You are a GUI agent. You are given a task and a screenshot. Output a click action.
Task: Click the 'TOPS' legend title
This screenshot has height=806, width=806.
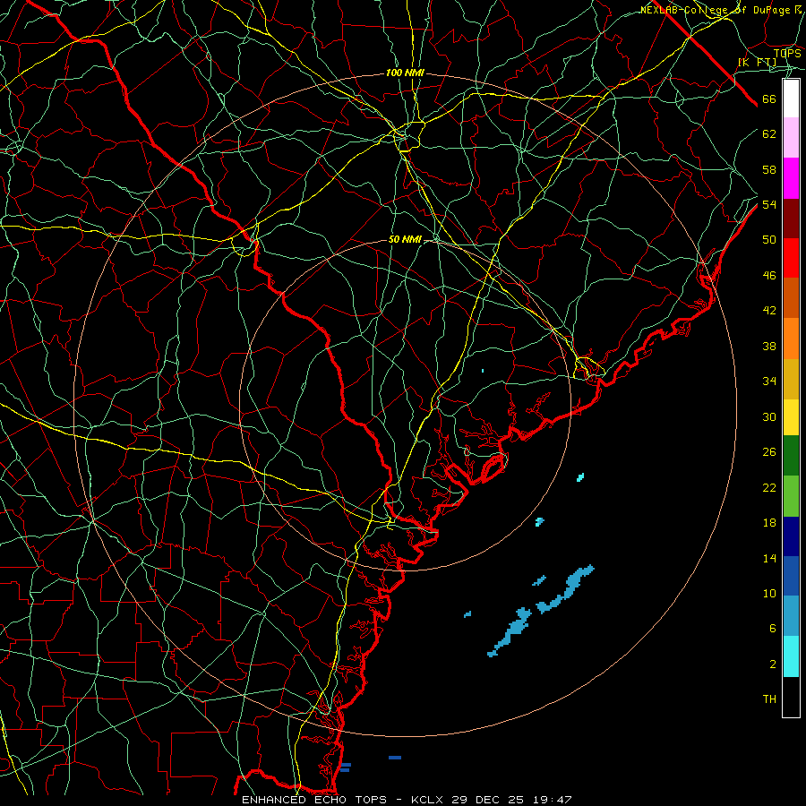coord(787,53)
